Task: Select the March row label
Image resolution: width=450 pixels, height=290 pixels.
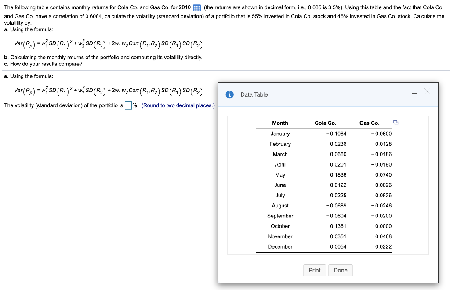Action: point(280,154)
